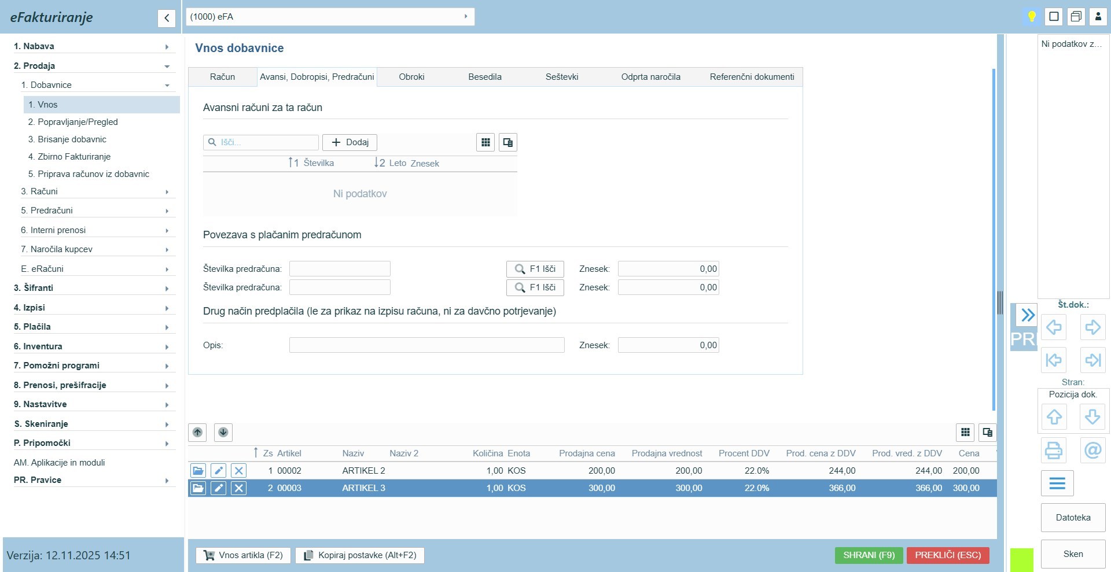Edit ARTIKEL 3 row with pencil icon

(x=218, y=488)
